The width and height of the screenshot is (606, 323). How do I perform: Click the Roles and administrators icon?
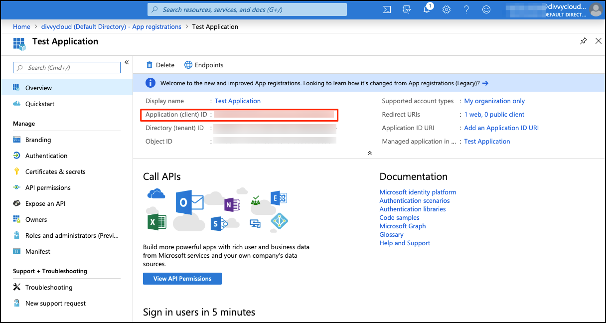16,235
